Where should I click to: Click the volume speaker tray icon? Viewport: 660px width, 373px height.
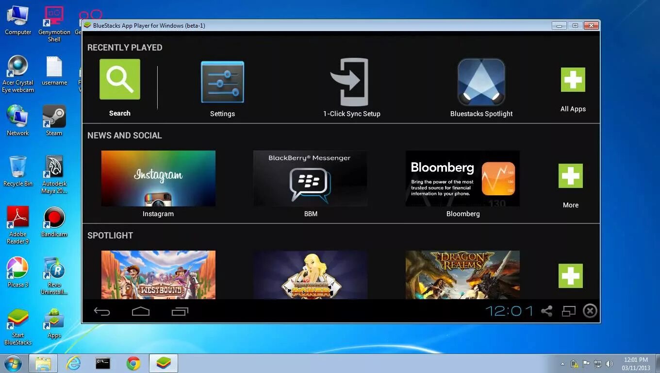click(610, 364)
